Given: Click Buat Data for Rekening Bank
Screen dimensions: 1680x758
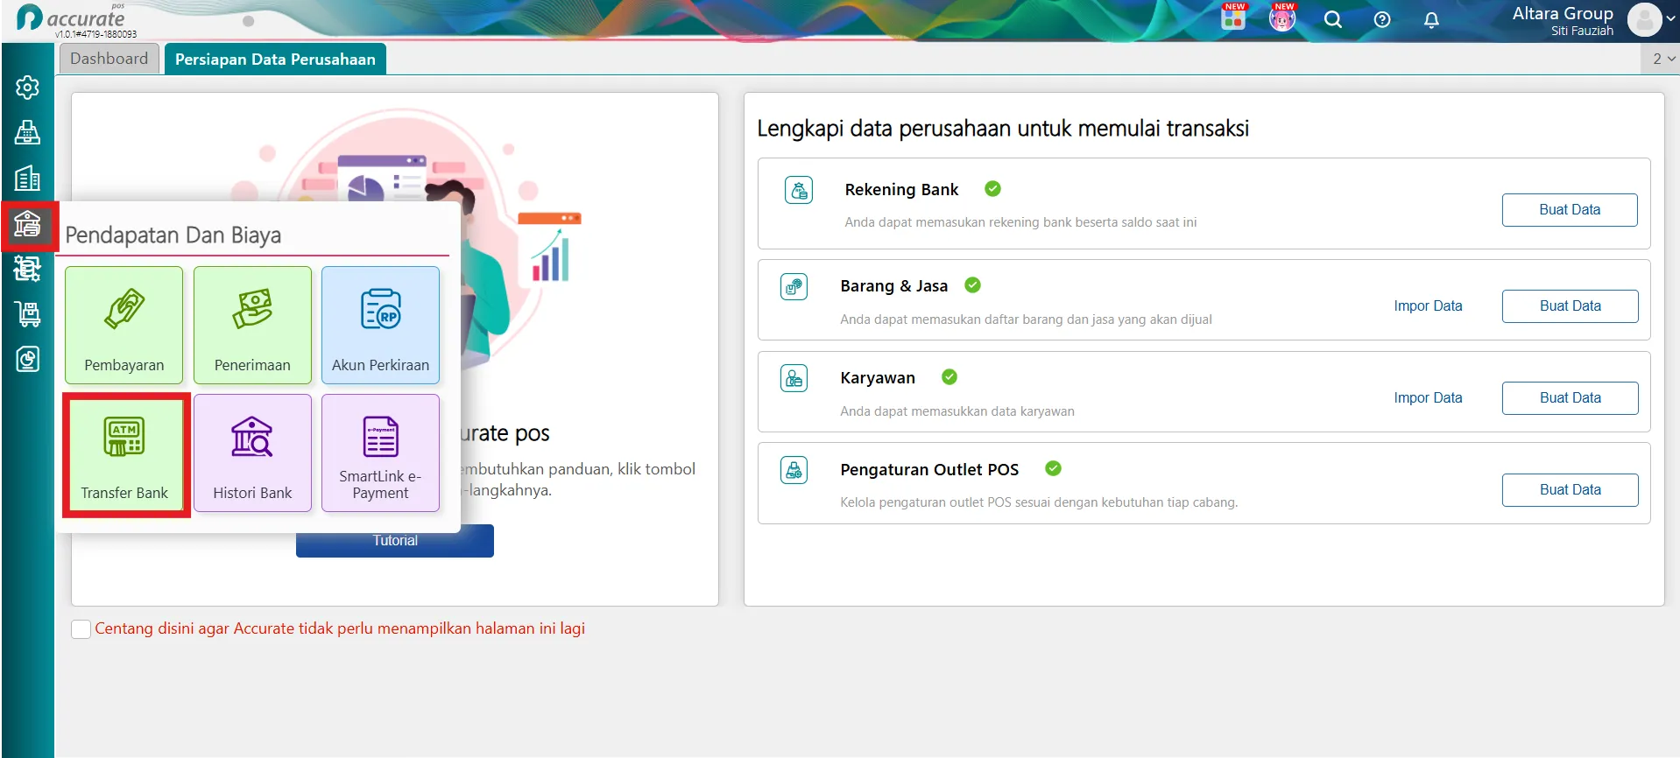Looking at the screenshot, I should point(1570,210).
